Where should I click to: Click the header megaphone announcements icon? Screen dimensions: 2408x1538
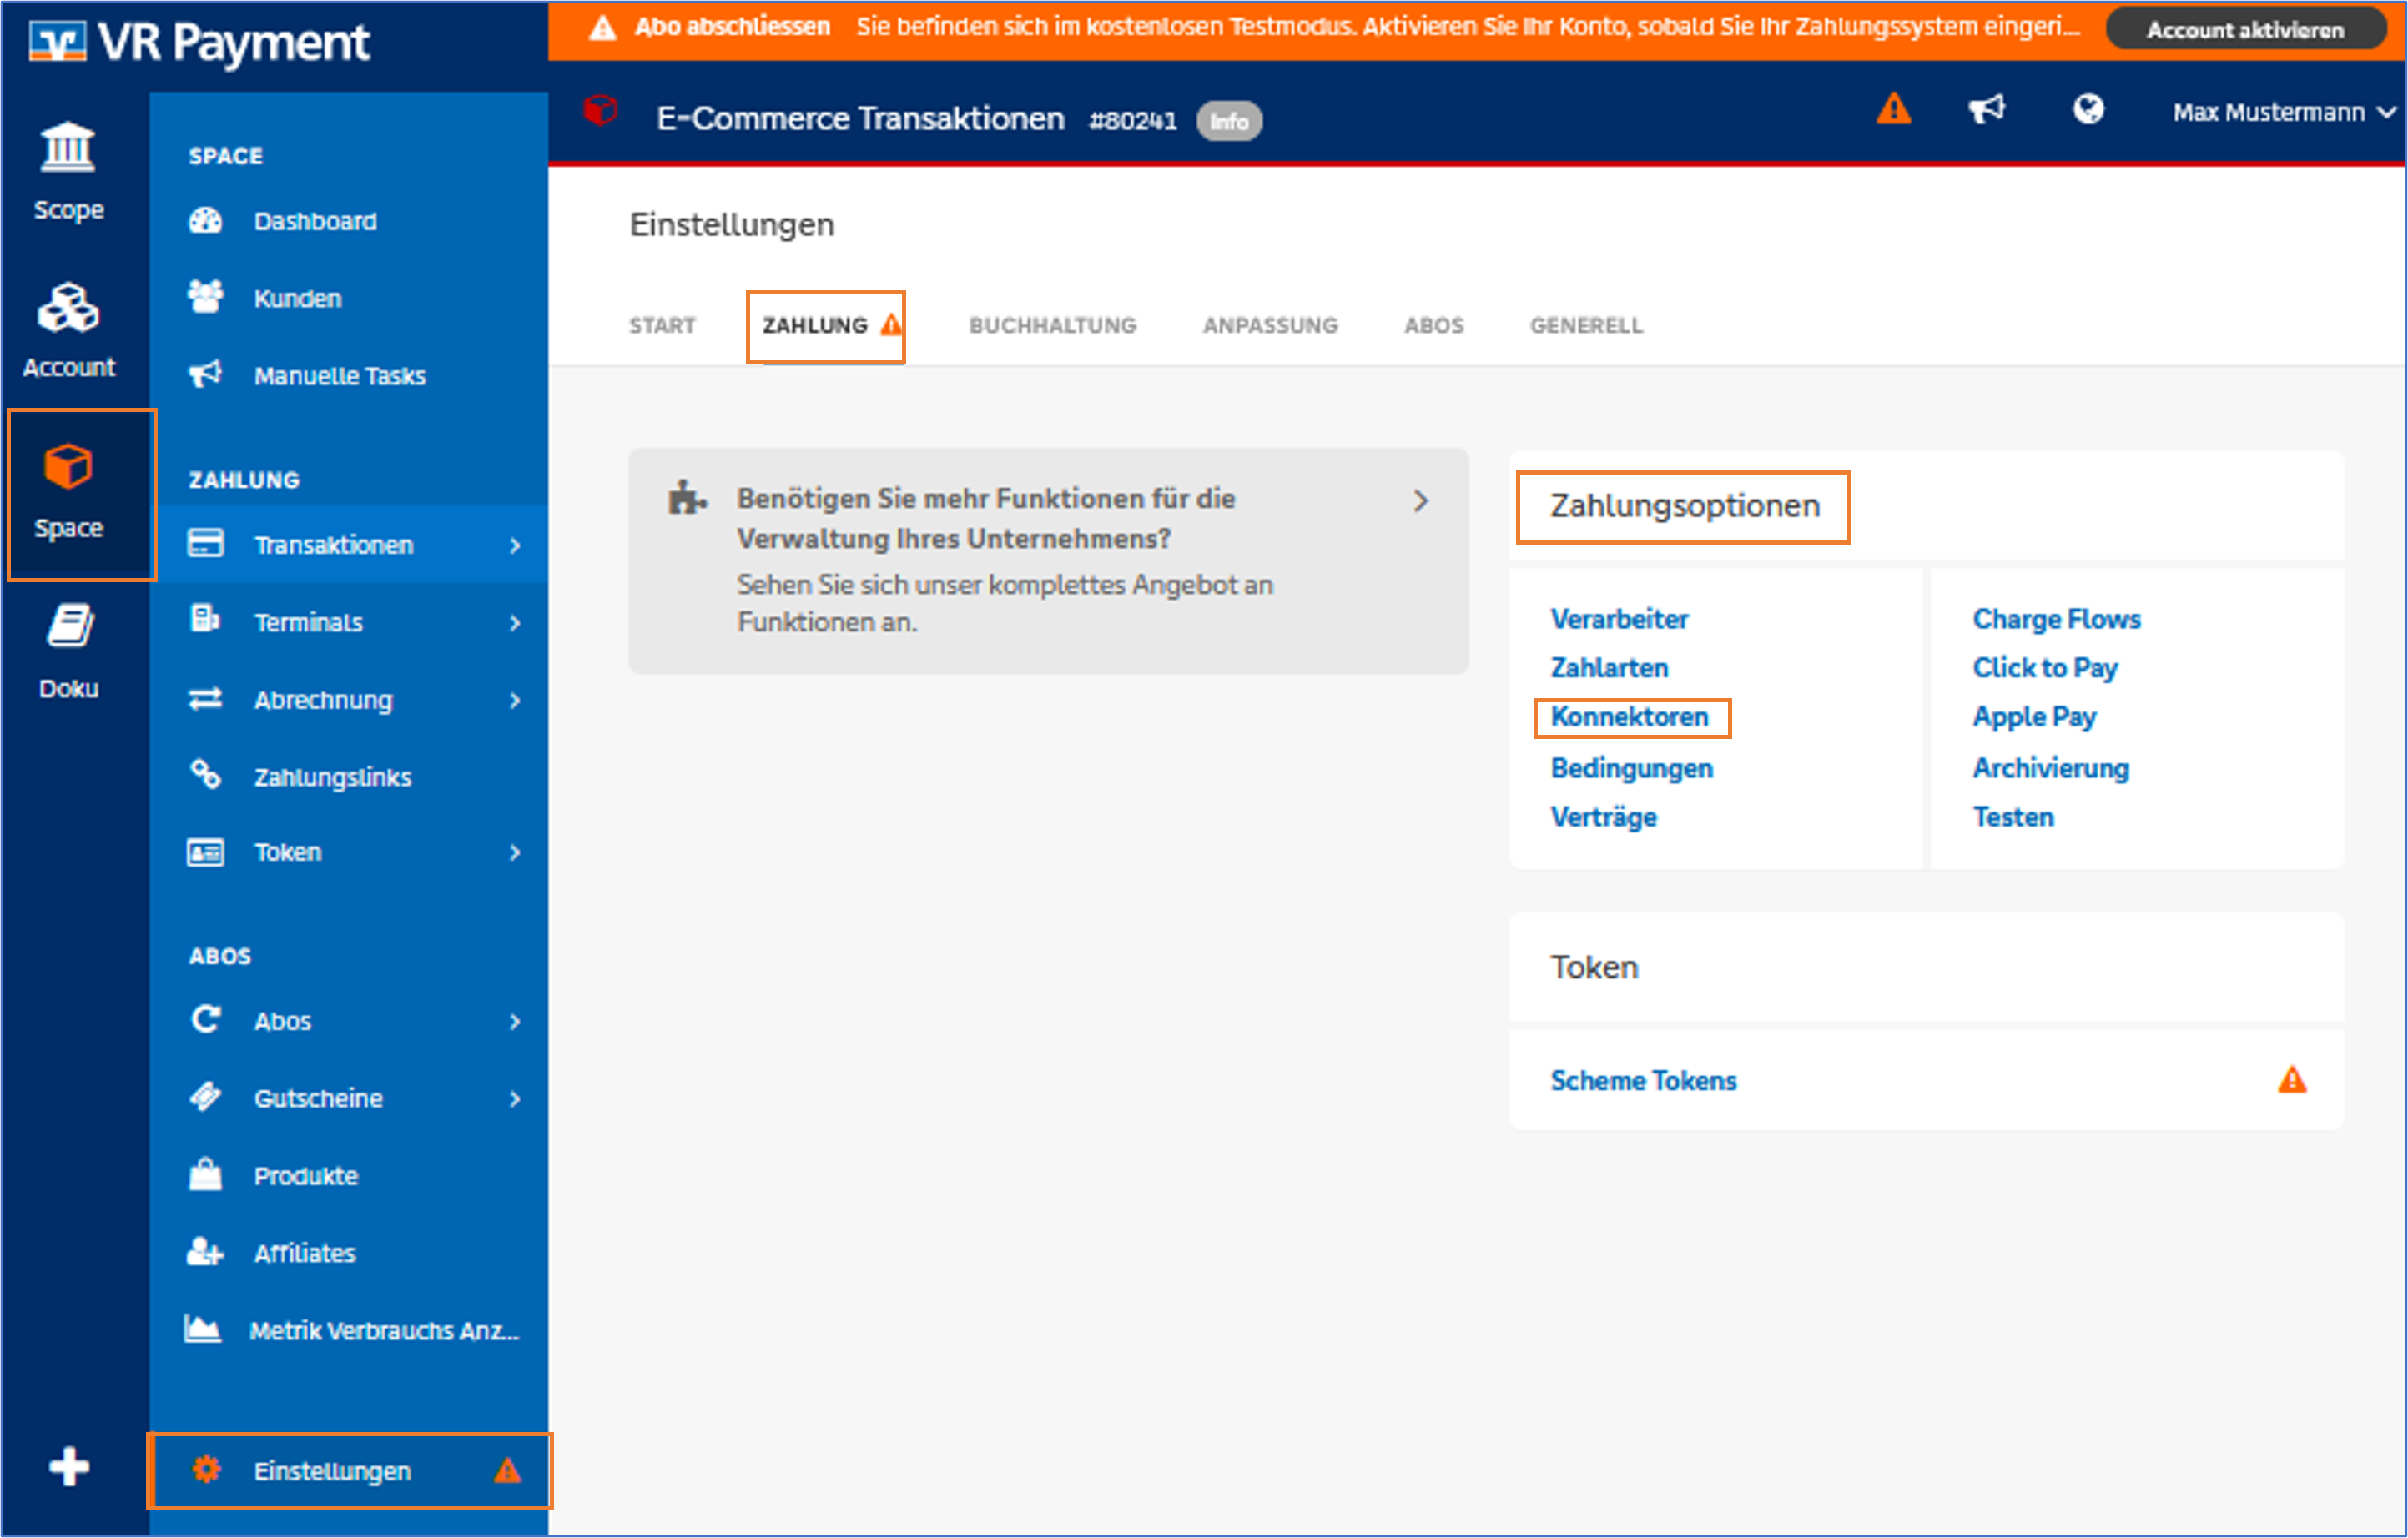(x=1987, y=108)
